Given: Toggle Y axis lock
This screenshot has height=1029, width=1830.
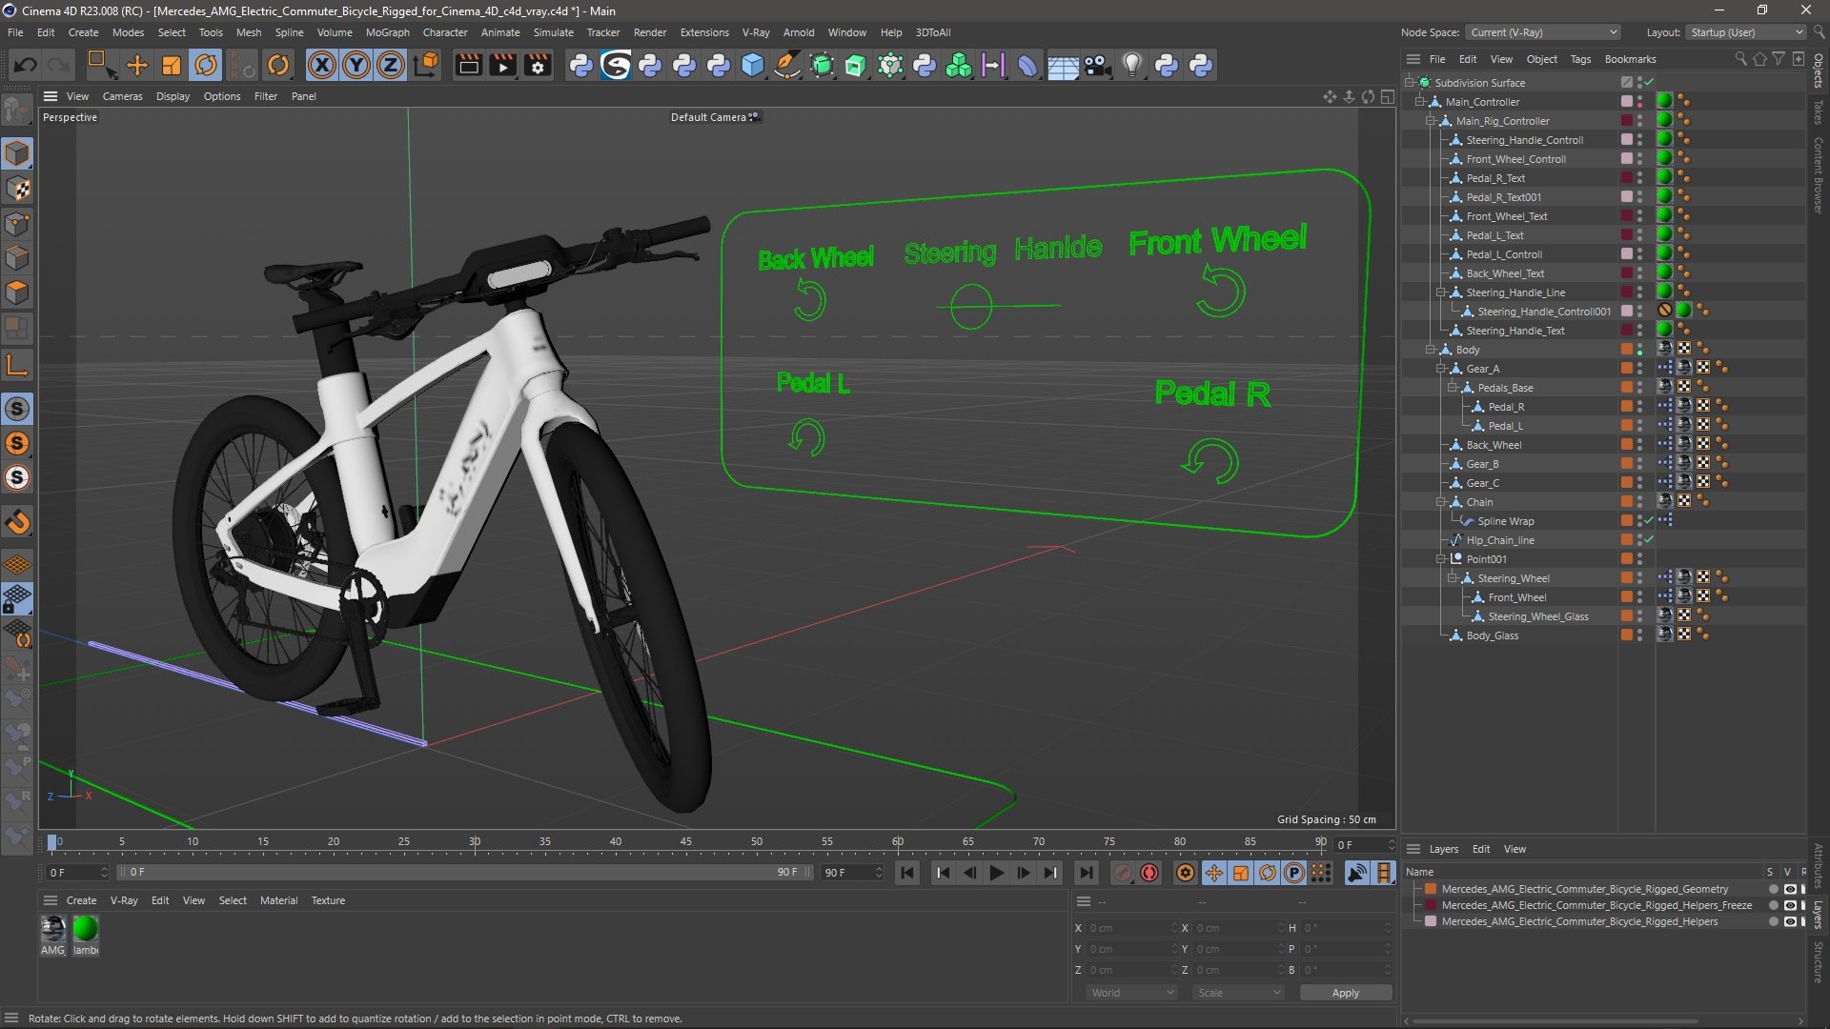Looking at the screenshot, I should click(356, 65).
